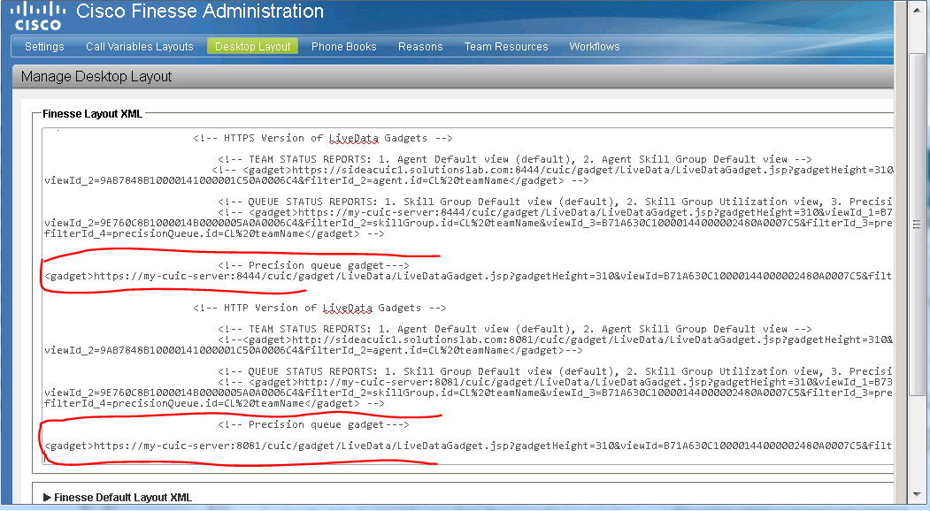Switch to the Call Variables Layouts tab

coord(140,46)
